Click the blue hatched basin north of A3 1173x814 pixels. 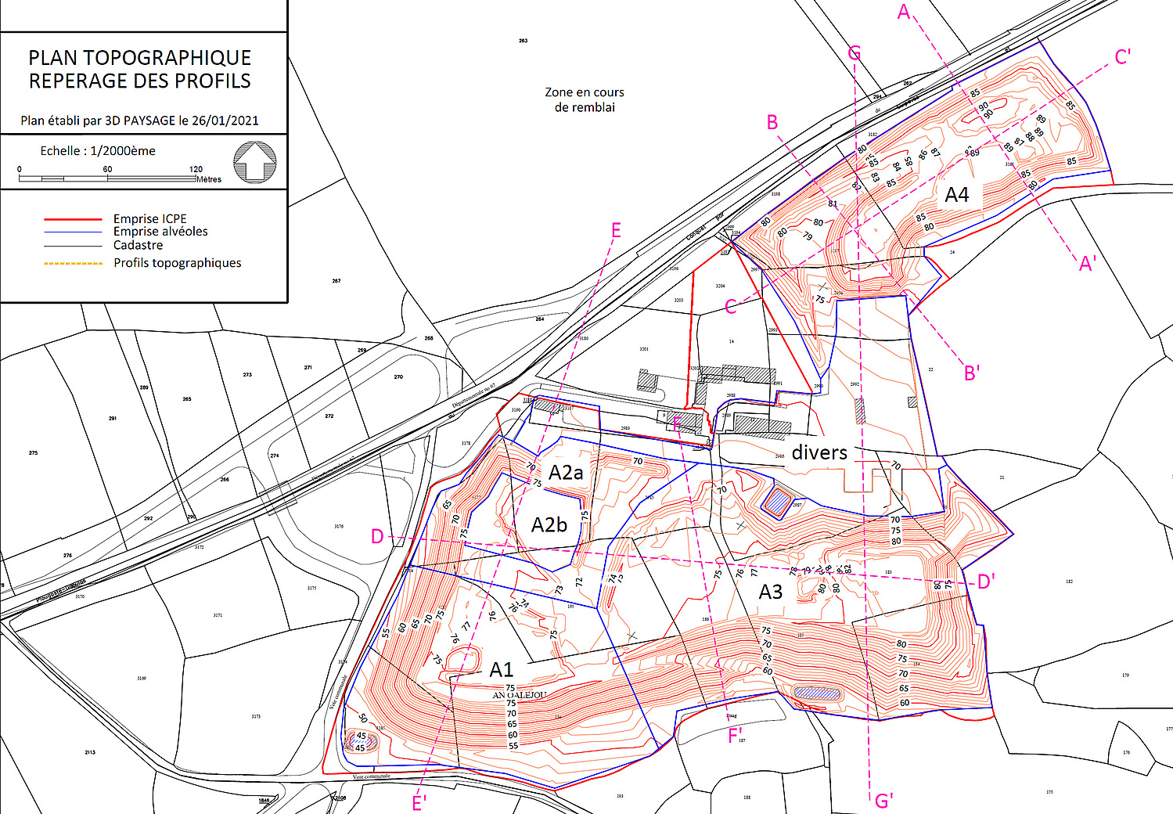pyautogui.click(x=777, y=502)
